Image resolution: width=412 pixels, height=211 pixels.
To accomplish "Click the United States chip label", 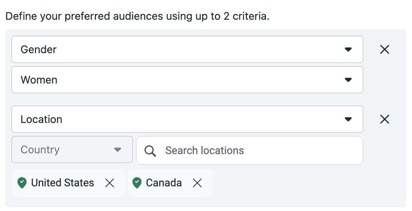I will tap(63, 183).
